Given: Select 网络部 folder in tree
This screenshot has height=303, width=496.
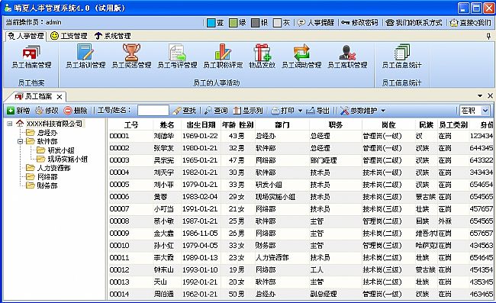Looking at the screenshot, I should coord(42,177).
